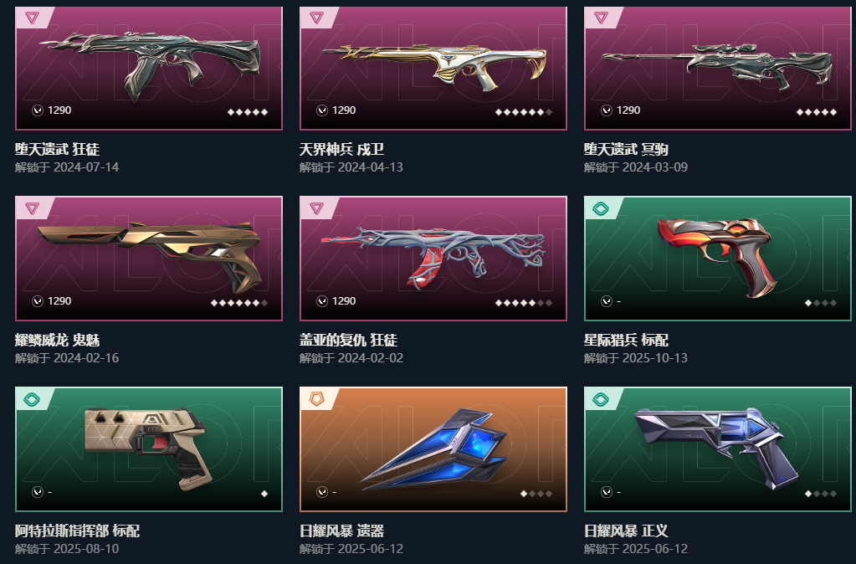Click the tier icon on 阿特拉斯指挥部 标配 card
The width and height of the screenshot is (856, 564).
click(32, 399)
